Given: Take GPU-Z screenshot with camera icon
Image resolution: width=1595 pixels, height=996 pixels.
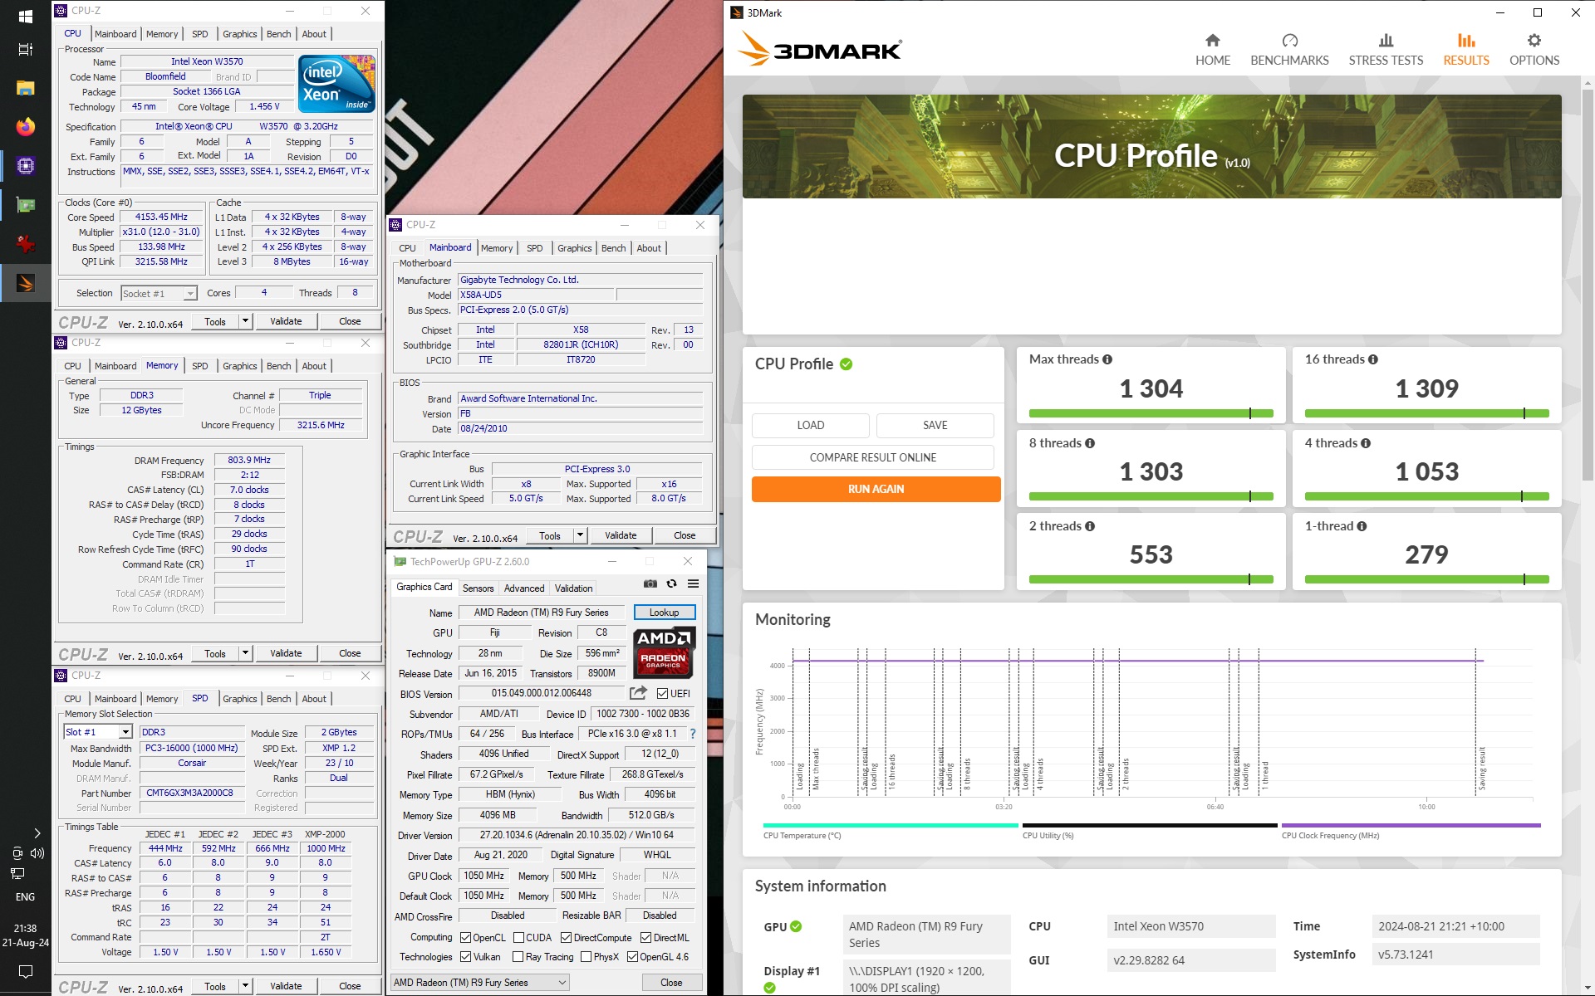Looking at the screenshot, I should click(x=650, y=583).
